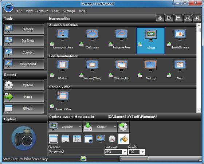This screenshot has height=164, width=204.
Task: Click the Effects button in Options
Action: (x=24, y=108)
